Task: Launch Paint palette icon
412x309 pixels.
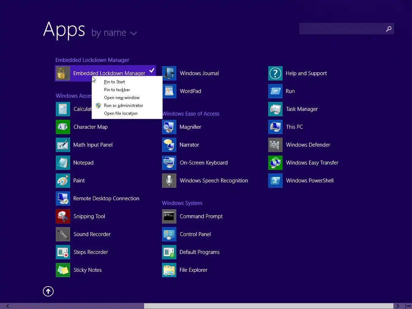Action: pyautogui.click(x=63, y=181)
